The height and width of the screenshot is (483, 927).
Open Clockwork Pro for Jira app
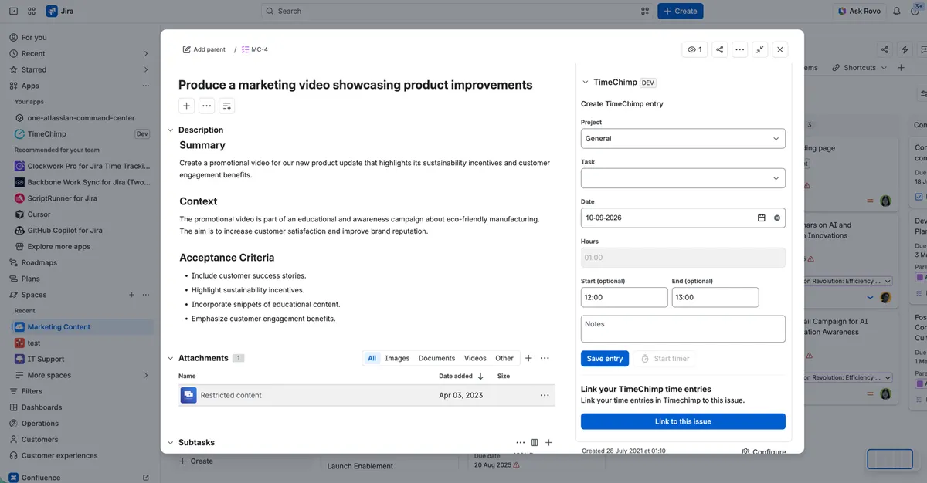click(x=82, y=166)
